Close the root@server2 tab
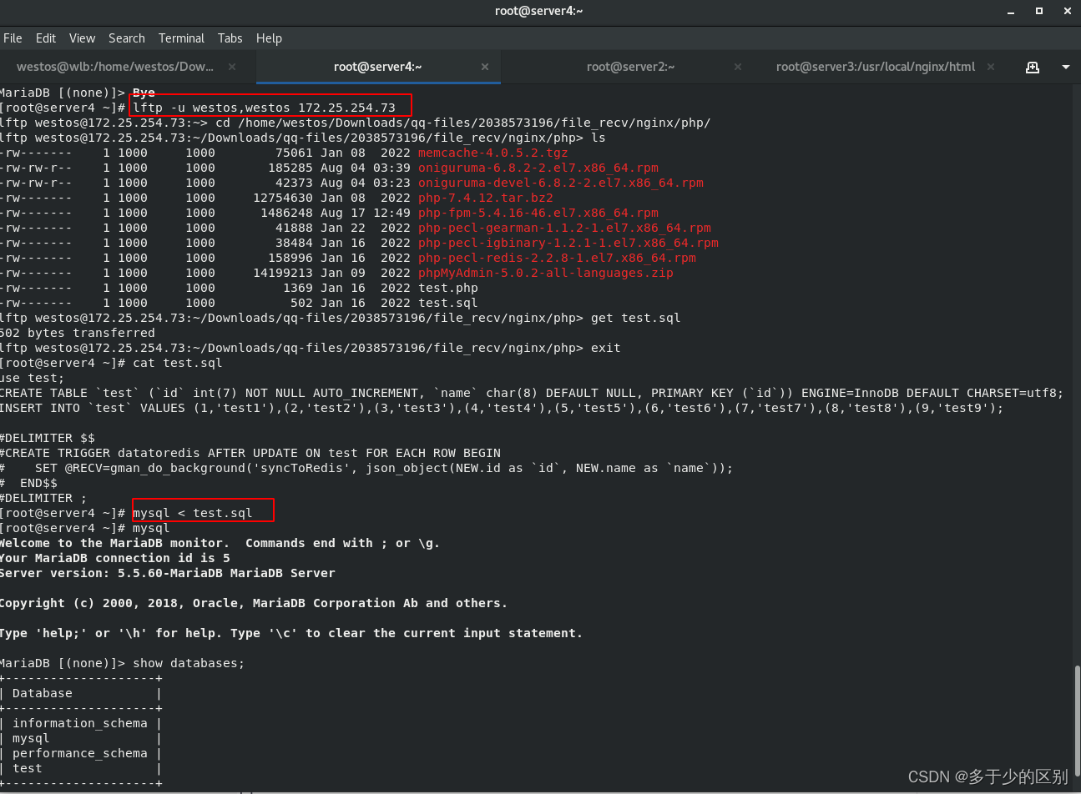This screenshot has width=1081, height=794. point(738,67)
